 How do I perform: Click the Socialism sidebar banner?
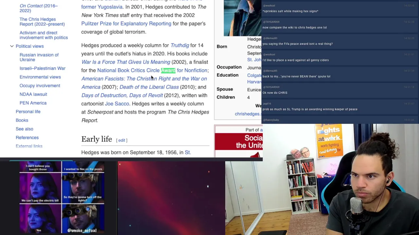(x=239, y=142)
